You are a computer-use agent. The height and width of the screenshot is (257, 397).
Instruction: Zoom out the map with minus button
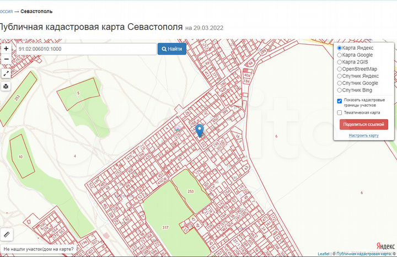(x=6, y=59)
